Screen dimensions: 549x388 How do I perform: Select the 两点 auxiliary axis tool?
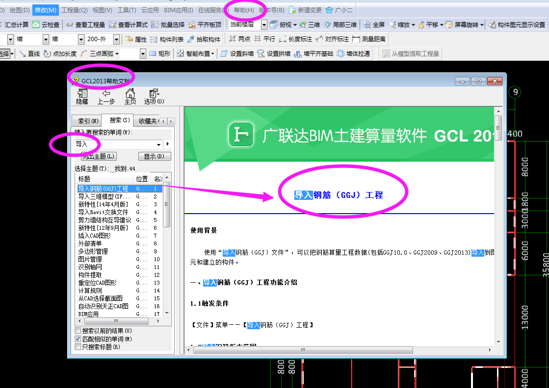(239, 39)
